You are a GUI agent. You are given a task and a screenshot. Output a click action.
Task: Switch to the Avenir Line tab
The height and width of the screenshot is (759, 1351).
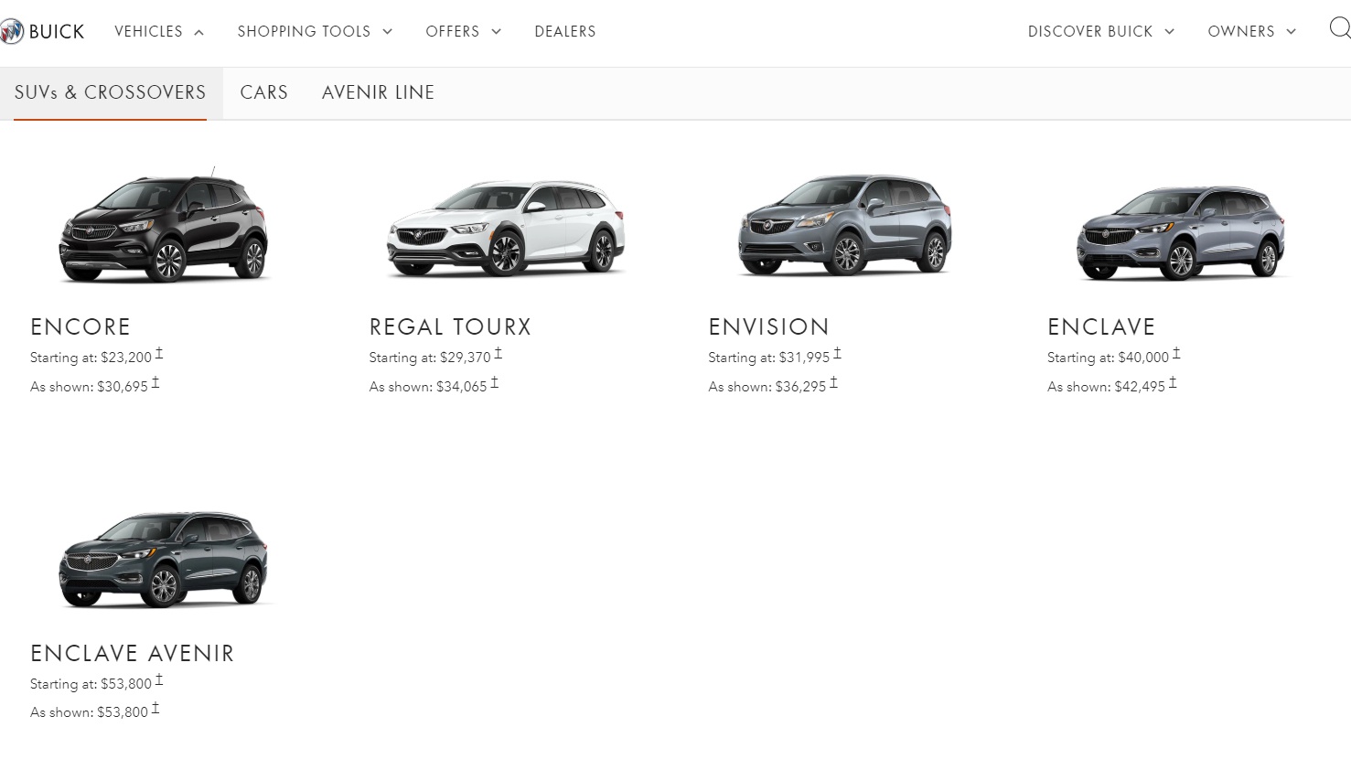(378, 92)
